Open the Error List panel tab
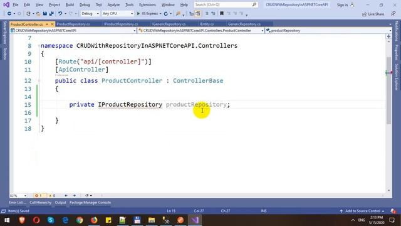The height and width of the screenshot is (226, 401). [x=18, y=202]
